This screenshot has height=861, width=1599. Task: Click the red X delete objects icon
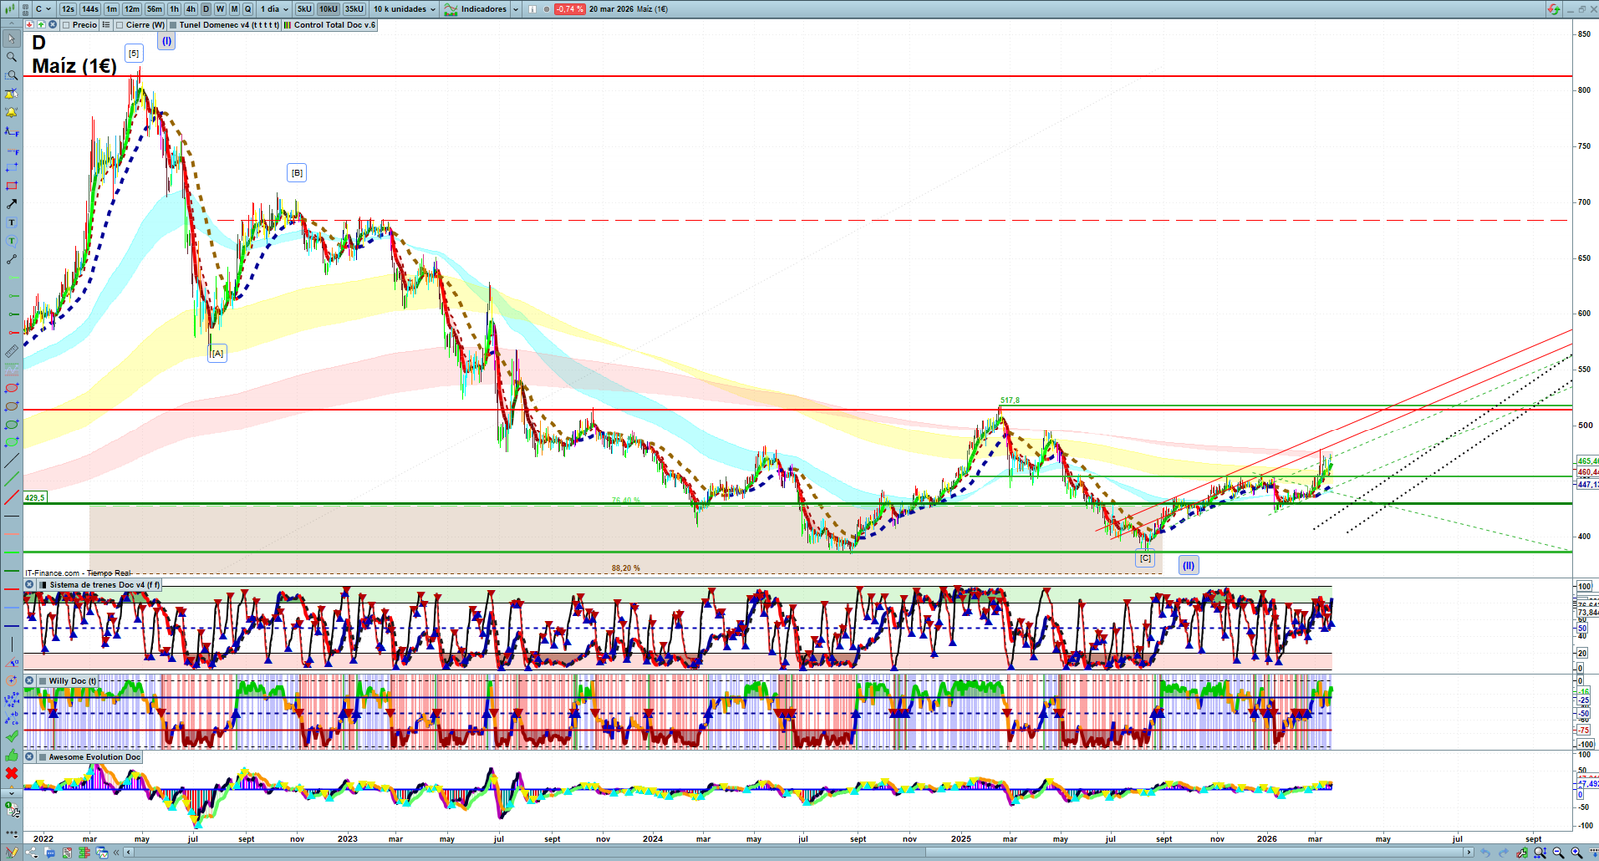tap(11, 774)
